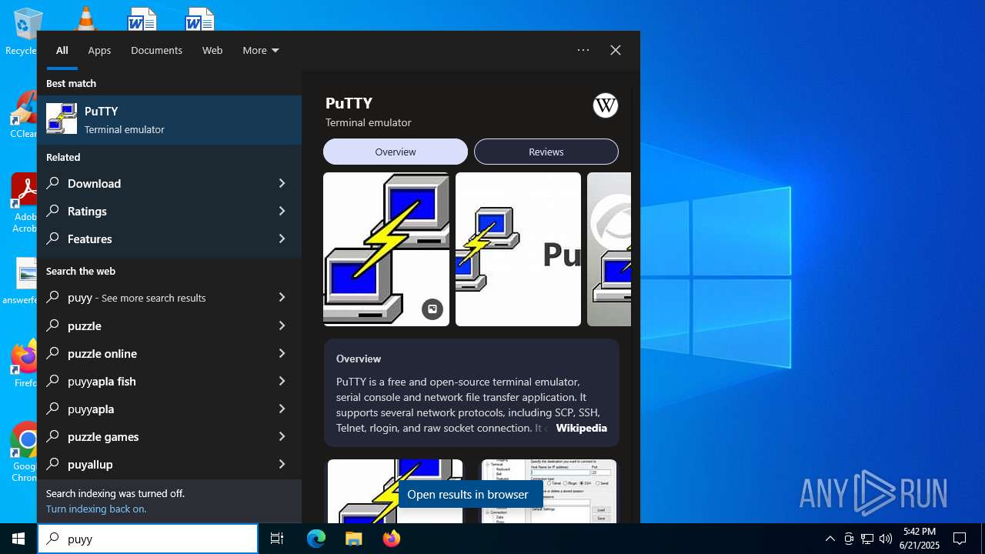Expand the More dropdown
The width and height of the screenshot is (985, 554).
[x=261, y=50]
